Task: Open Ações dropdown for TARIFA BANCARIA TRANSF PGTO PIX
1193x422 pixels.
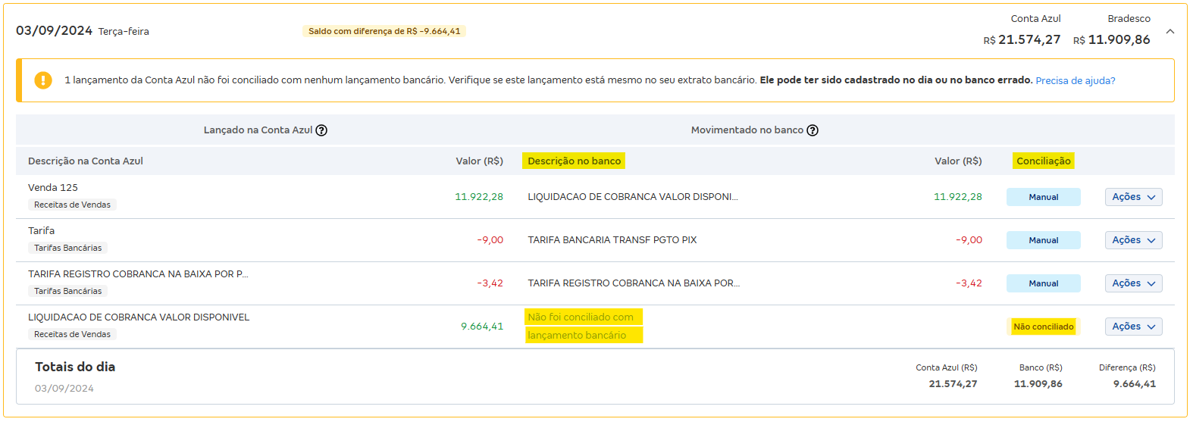Action: [x=1133, y=240]
